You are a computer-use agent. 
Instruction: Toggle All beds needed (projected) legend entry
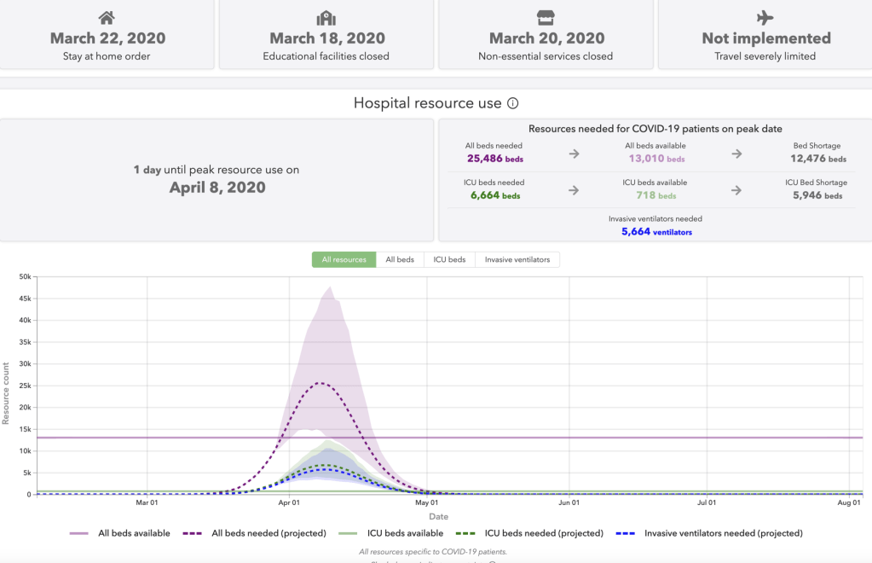[269, 533]
